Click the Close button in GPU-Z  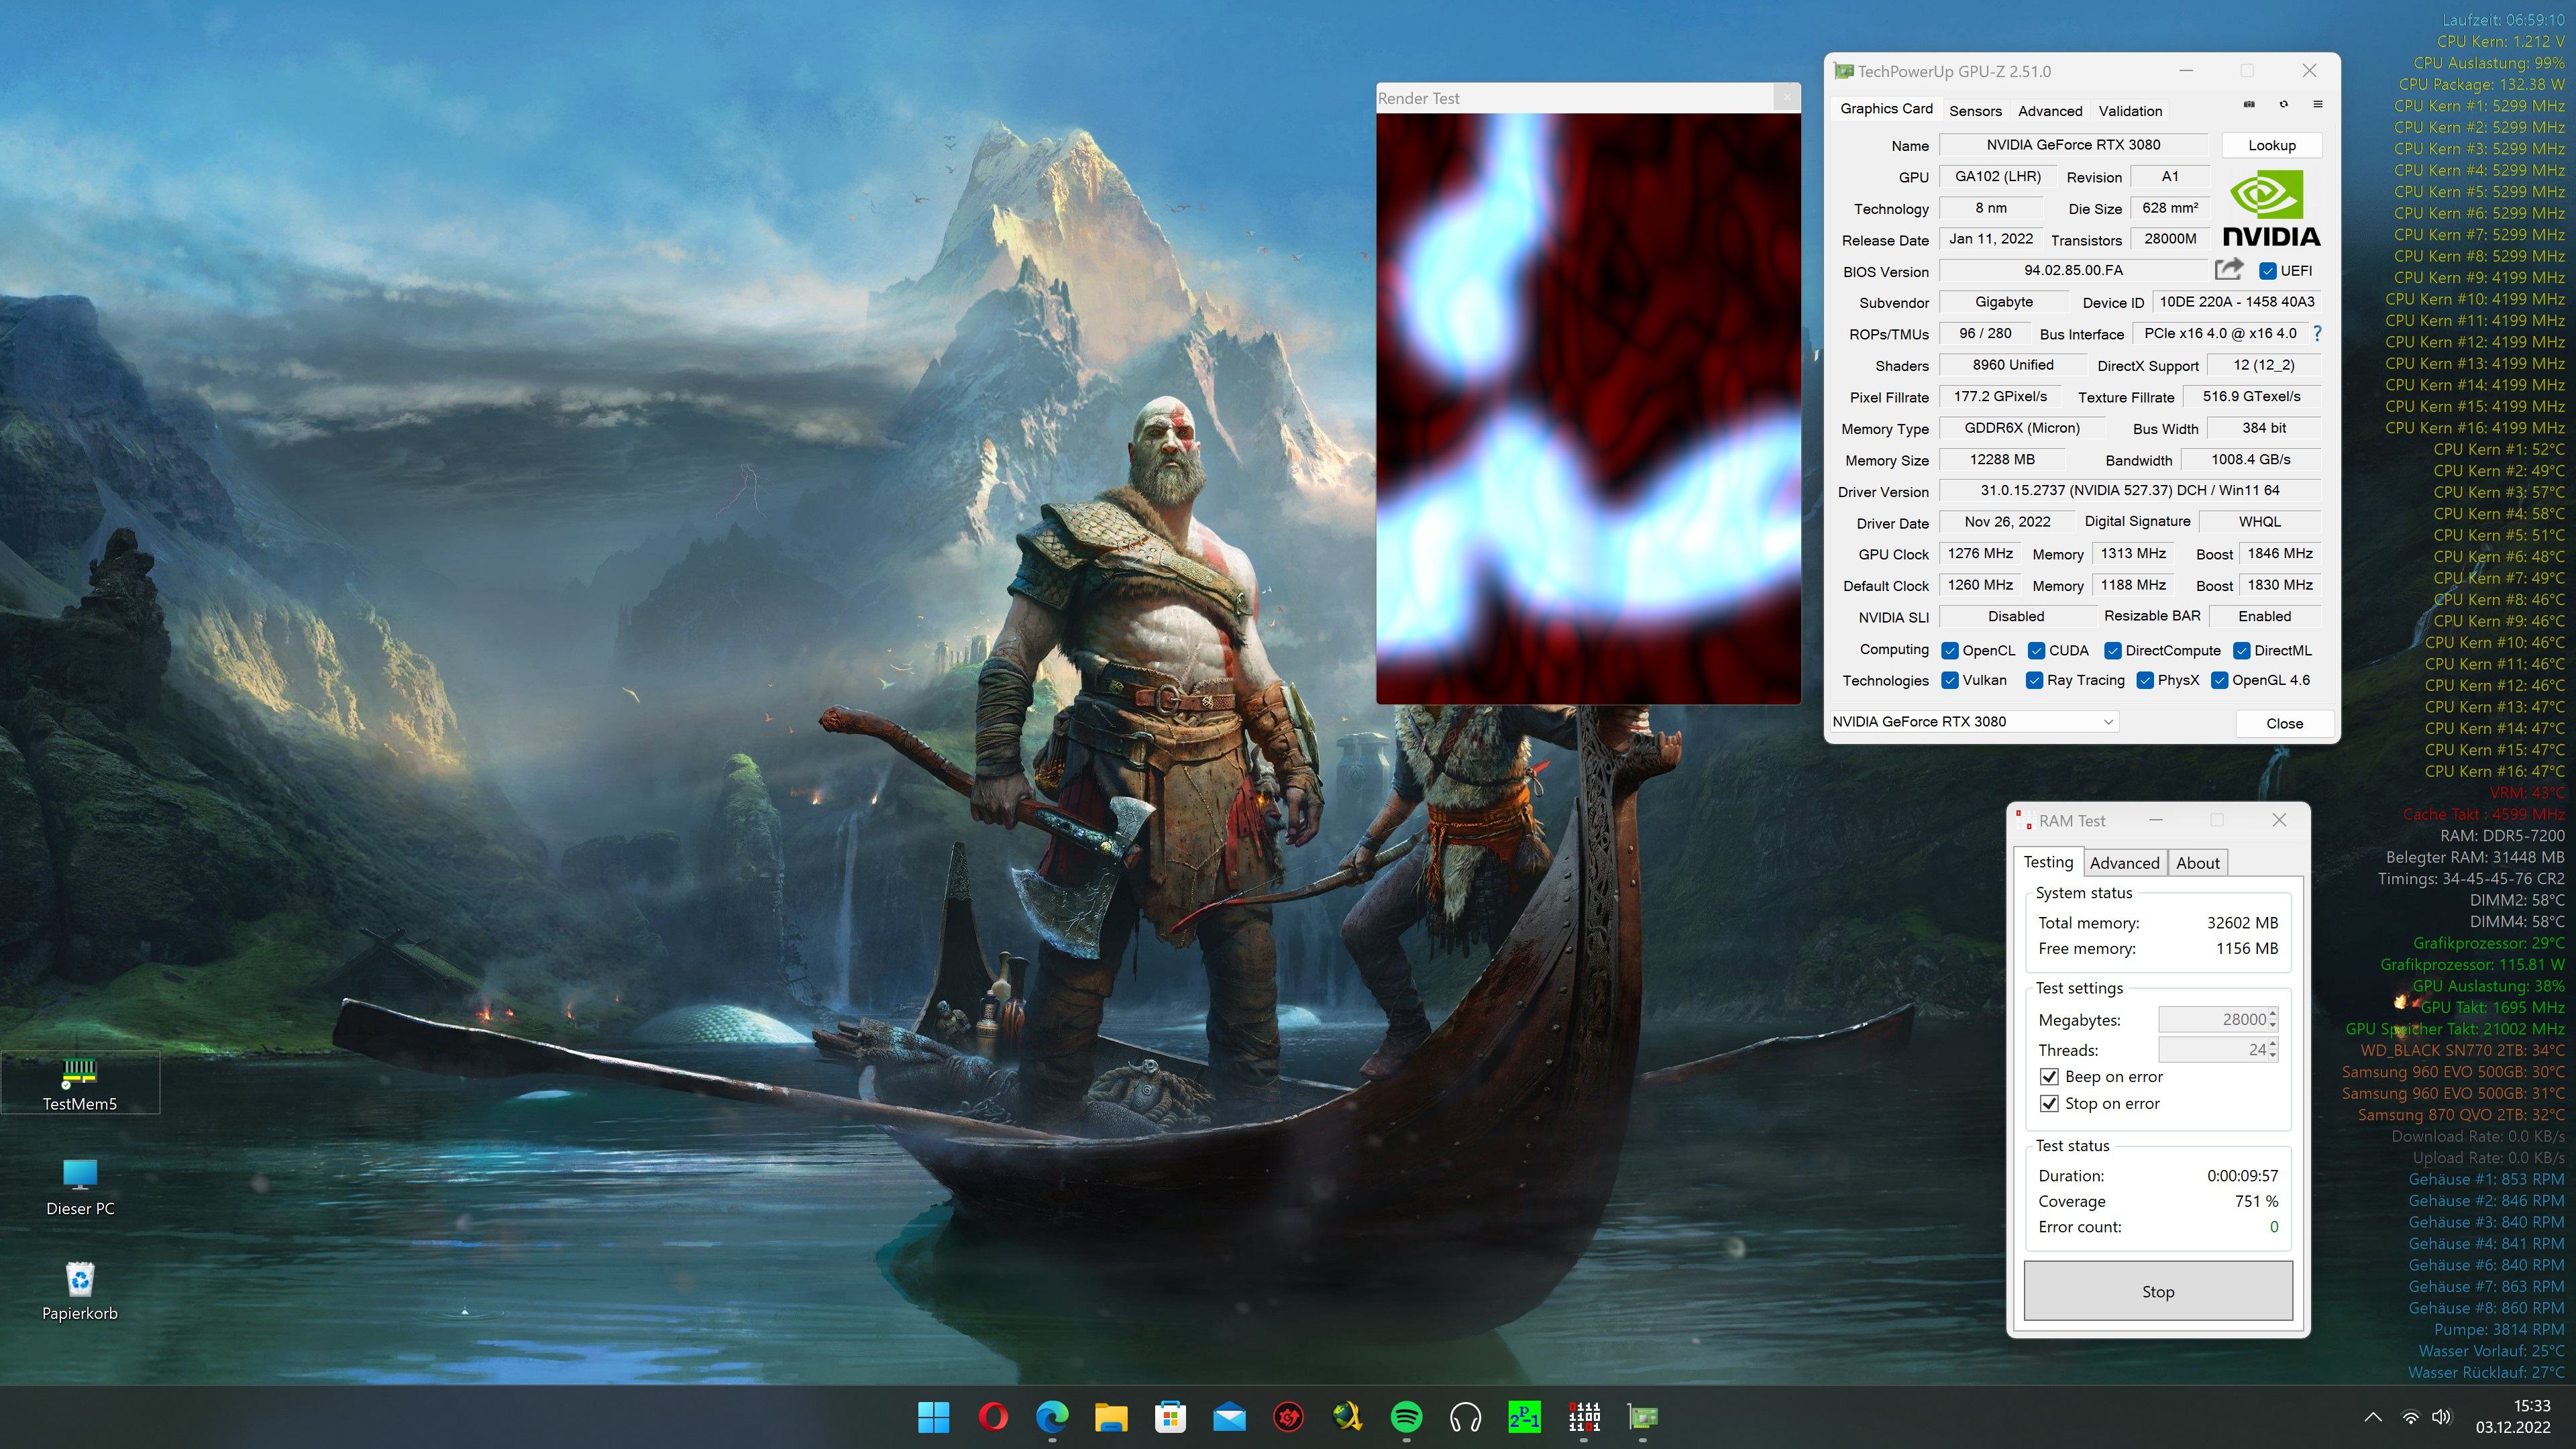pyautogui.click(x=2284, y=723)
